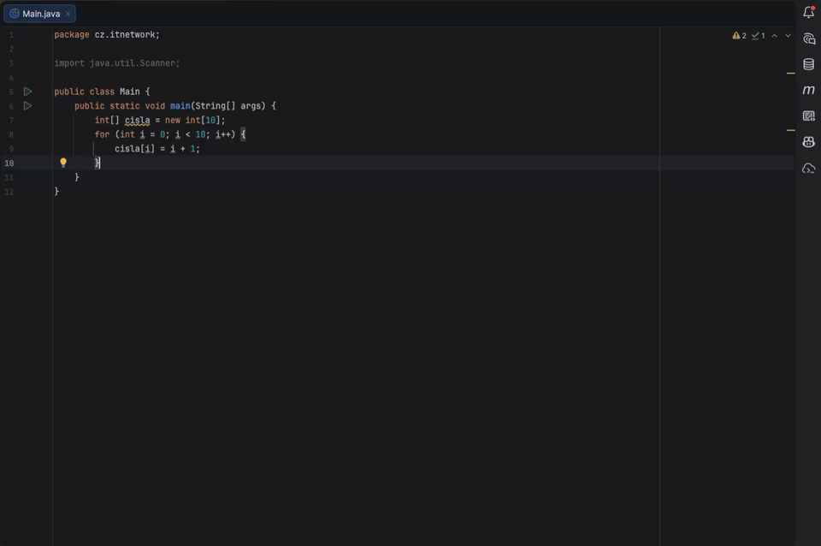Open the Maven tool window icon
This screenshot has width=821, height=546.
point(808,89)
